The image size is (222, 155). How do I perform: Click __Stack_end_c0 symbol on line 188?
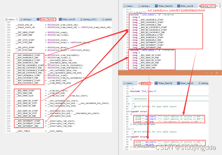[x=24, y=25]
